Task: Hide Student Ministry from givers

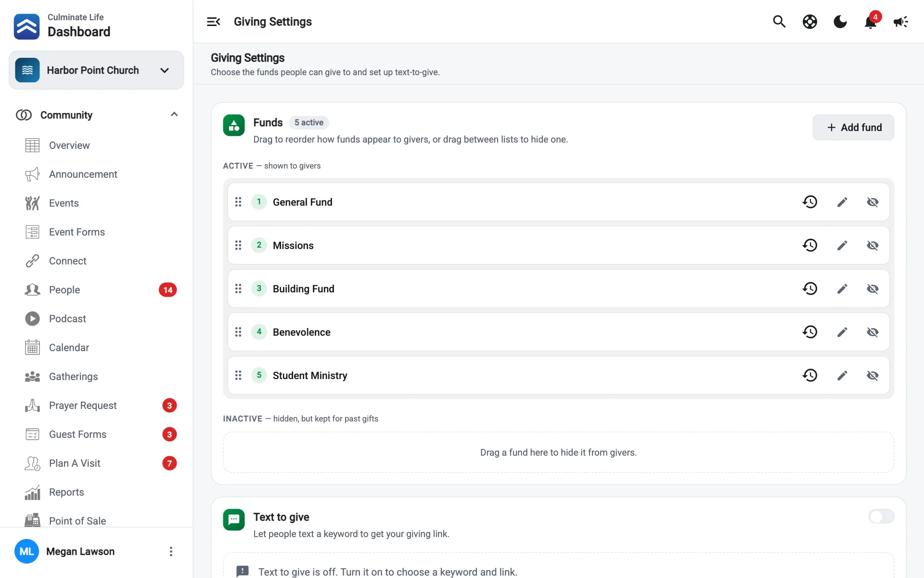Action: point(873,375)
